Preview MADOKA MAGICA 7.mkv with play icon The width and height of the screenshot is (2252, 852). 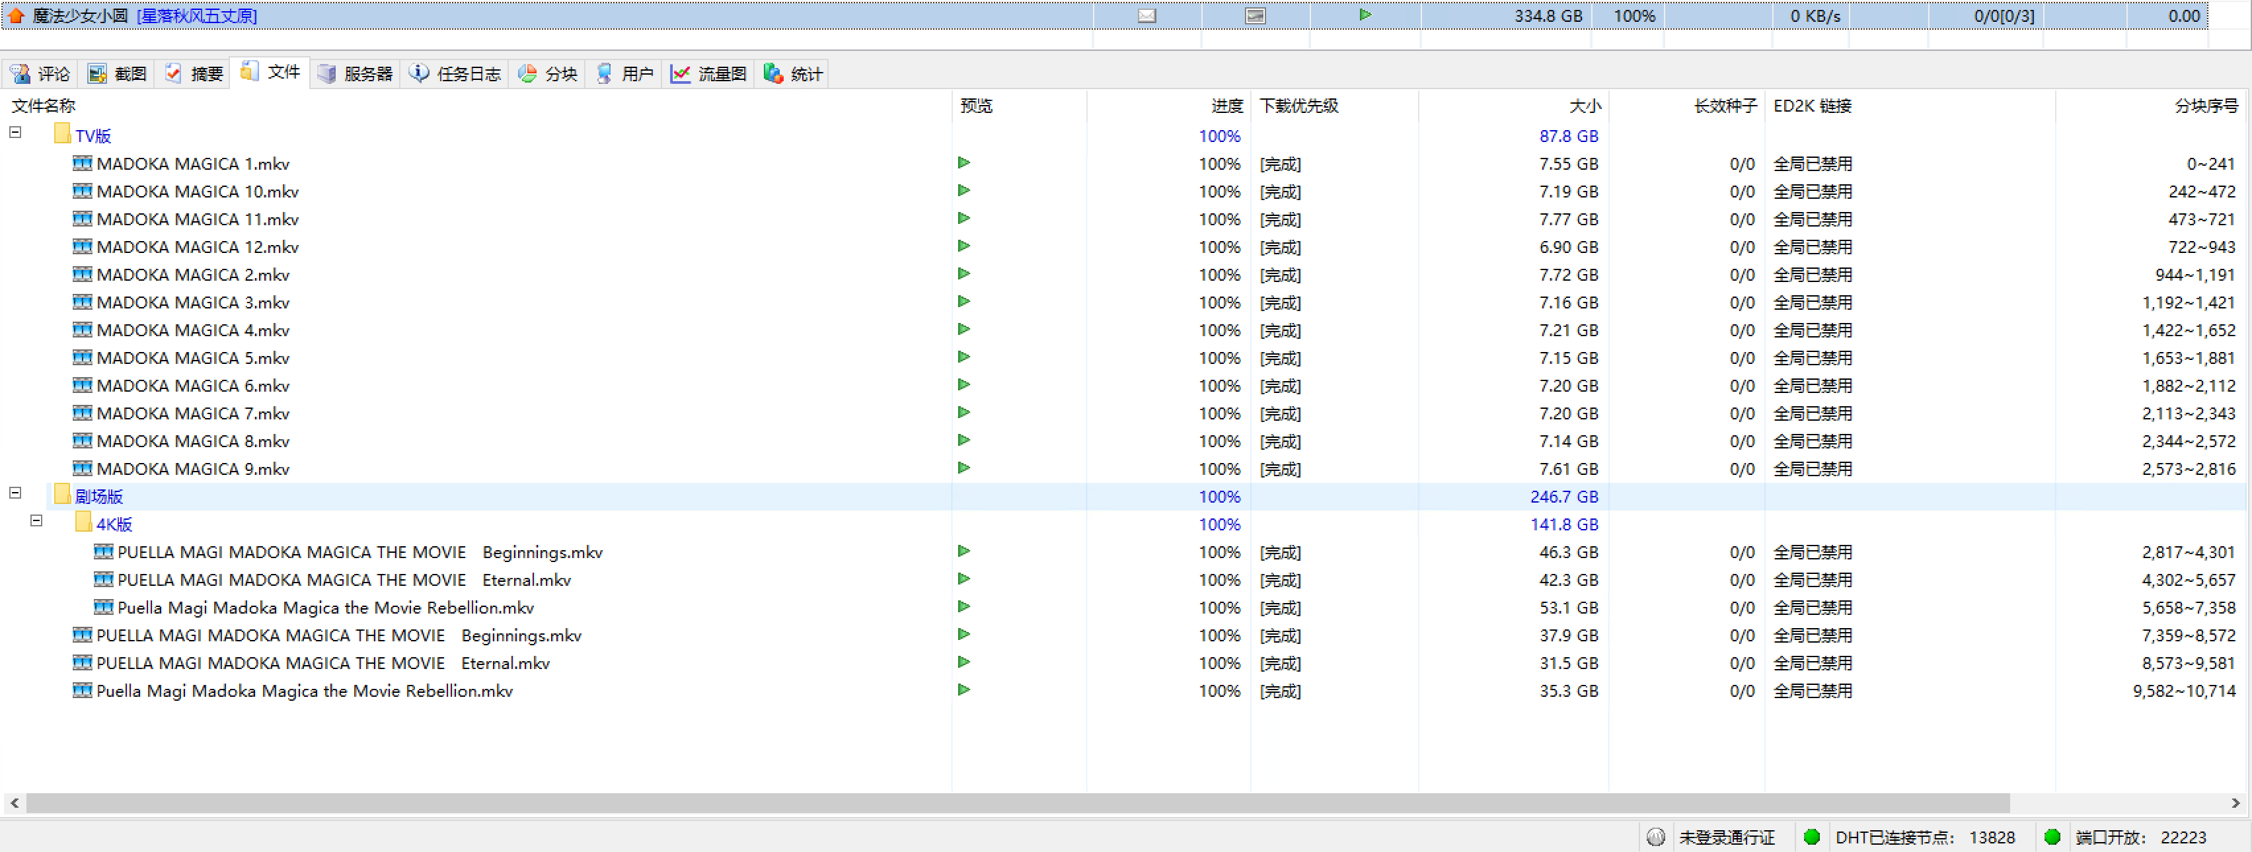coord(963,413)
